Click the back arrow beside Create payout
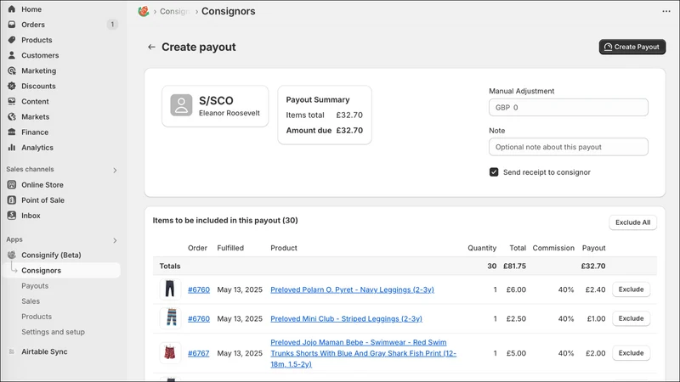 151,47
